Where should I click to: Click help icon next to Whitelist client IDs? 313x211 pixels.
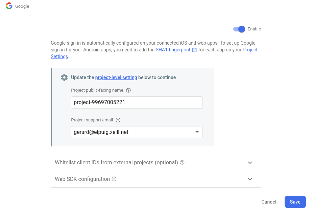coord(182,162)
